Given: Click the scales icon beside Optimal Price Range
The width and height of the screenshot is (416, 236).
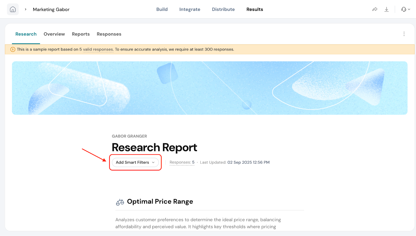Looking at the screenshot, I should click(120, 202).
